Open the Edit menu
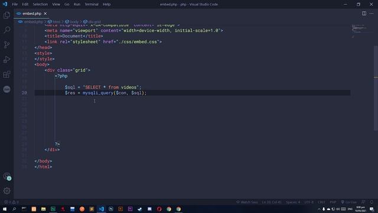 25,4
